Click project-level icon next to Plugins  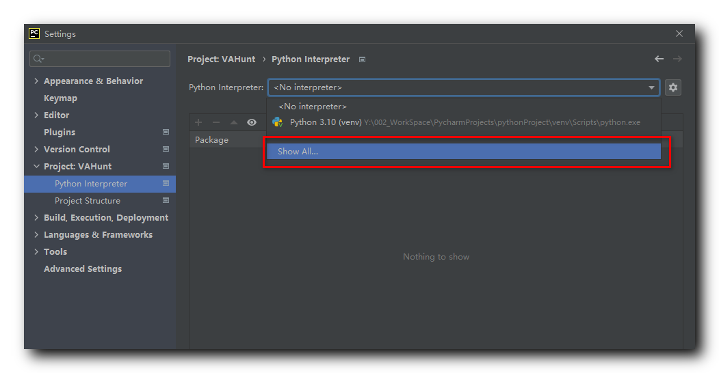click(x=166, y=132)
